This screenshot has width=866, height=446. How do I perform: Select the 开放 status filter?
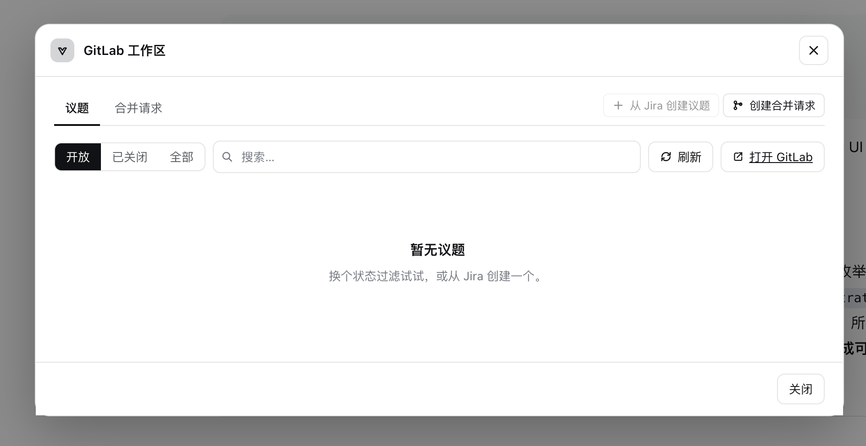click(78, 157)
